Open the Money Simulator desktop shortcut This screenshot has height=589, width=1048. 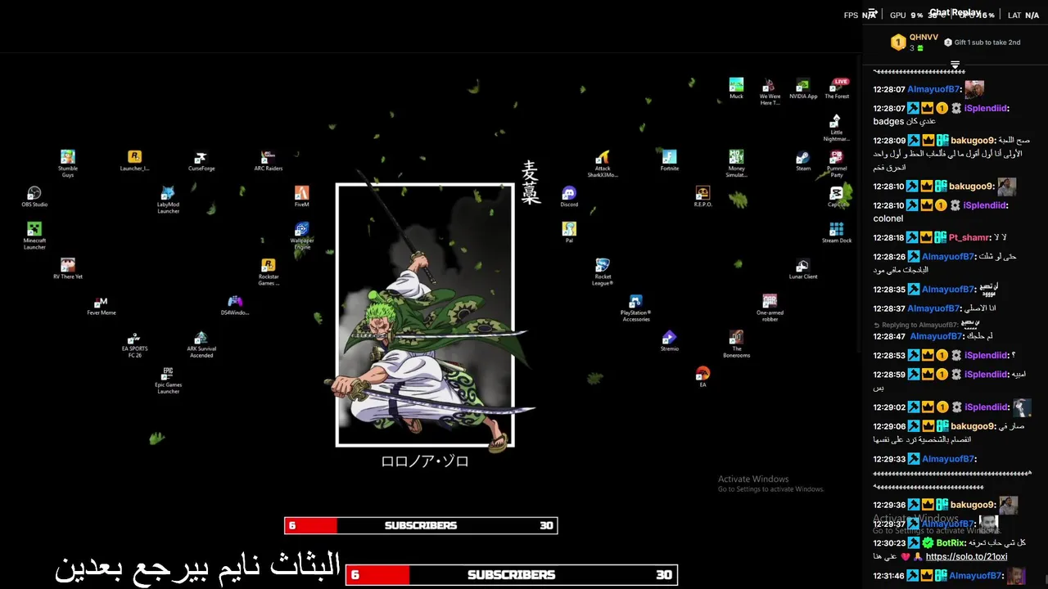[736, 164]
